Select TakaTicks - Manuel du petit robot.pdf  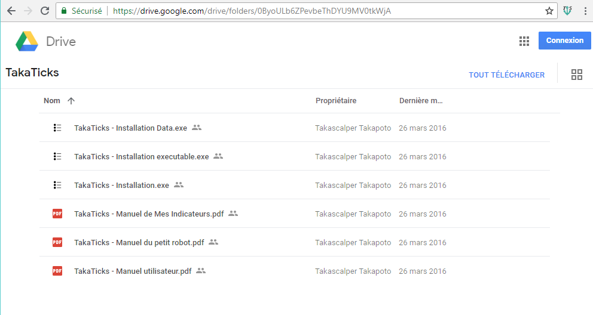pyautogui.click(x=139, y=243)
